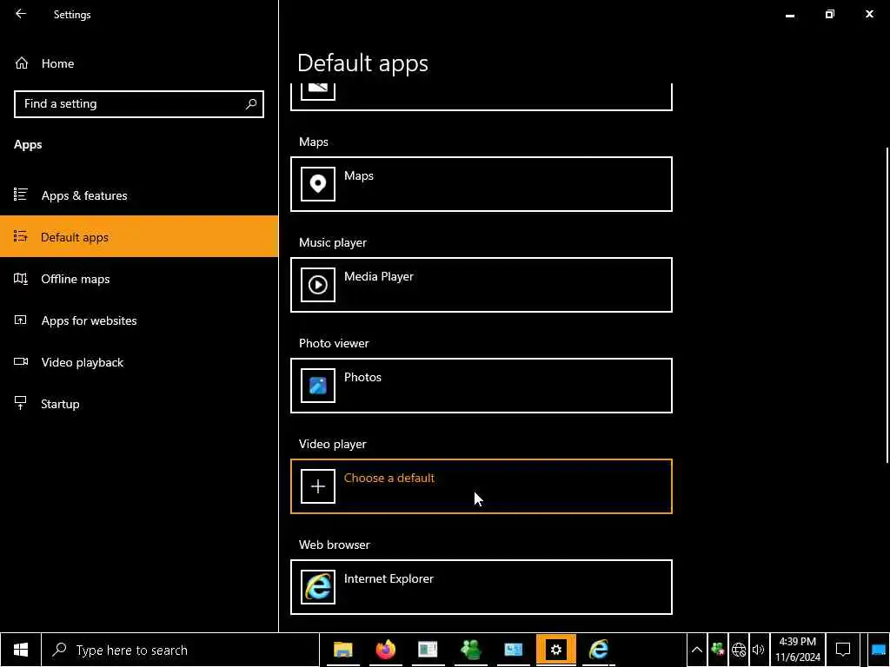Click the Apps for websites icon

(x=21, y=320)
